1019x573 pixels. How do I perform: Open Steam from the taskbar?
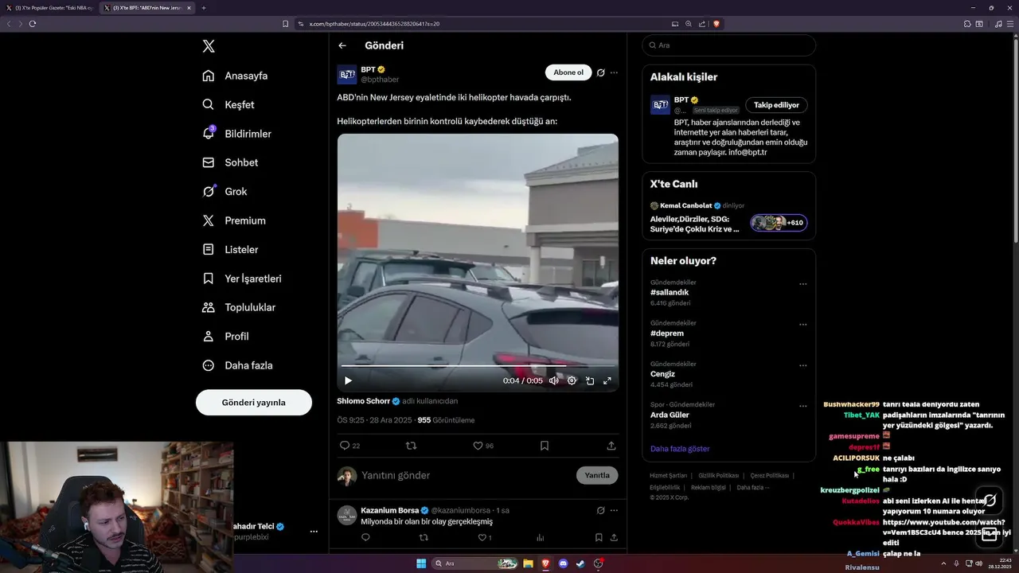(580, 563)
